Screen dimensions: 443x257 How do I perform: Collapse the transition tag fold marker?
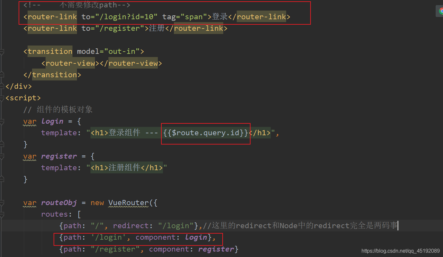click(2, 51)
